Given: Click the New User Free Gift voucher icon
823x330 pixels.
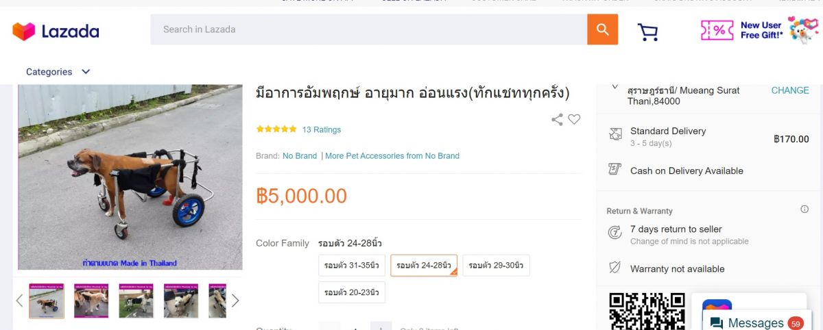Looking at the screenshot, I should click(x=717, y=29).
